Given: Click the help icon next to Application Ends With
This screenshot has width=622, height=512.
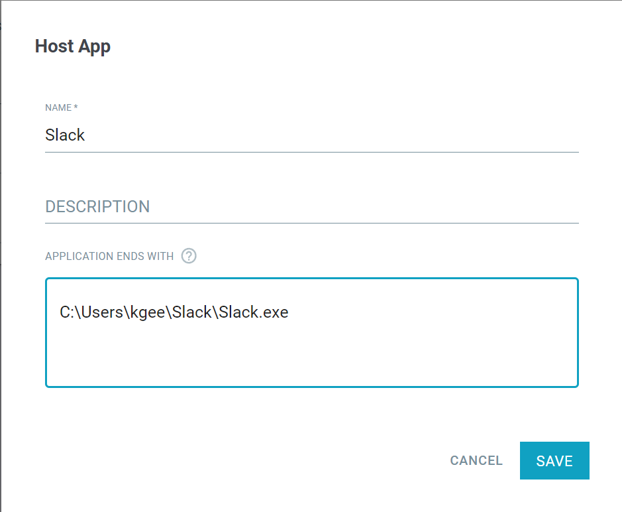Looking at the screenshot, I should tap(188, 256).
